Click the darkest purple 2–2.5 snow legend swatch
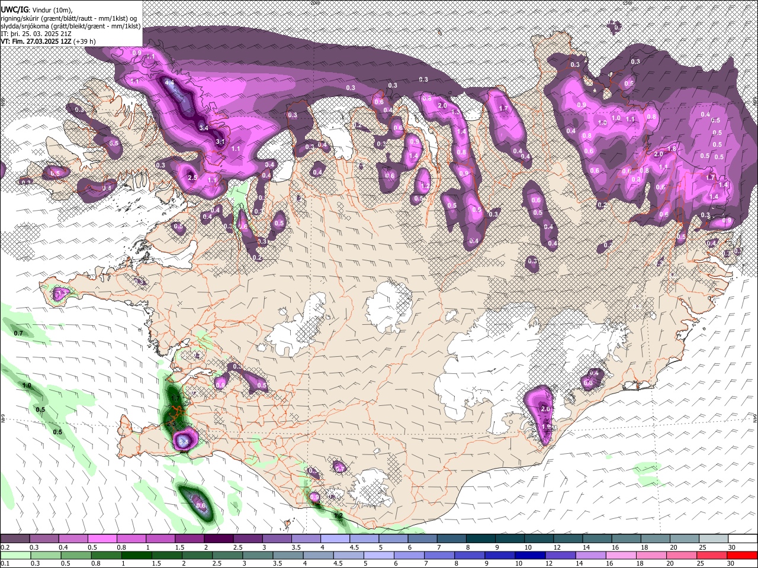 [x=219, y=539]
